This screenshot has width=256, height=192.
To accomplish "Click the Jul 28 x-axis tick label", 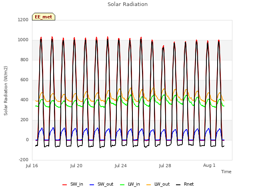I will click(x=165, y=166).
